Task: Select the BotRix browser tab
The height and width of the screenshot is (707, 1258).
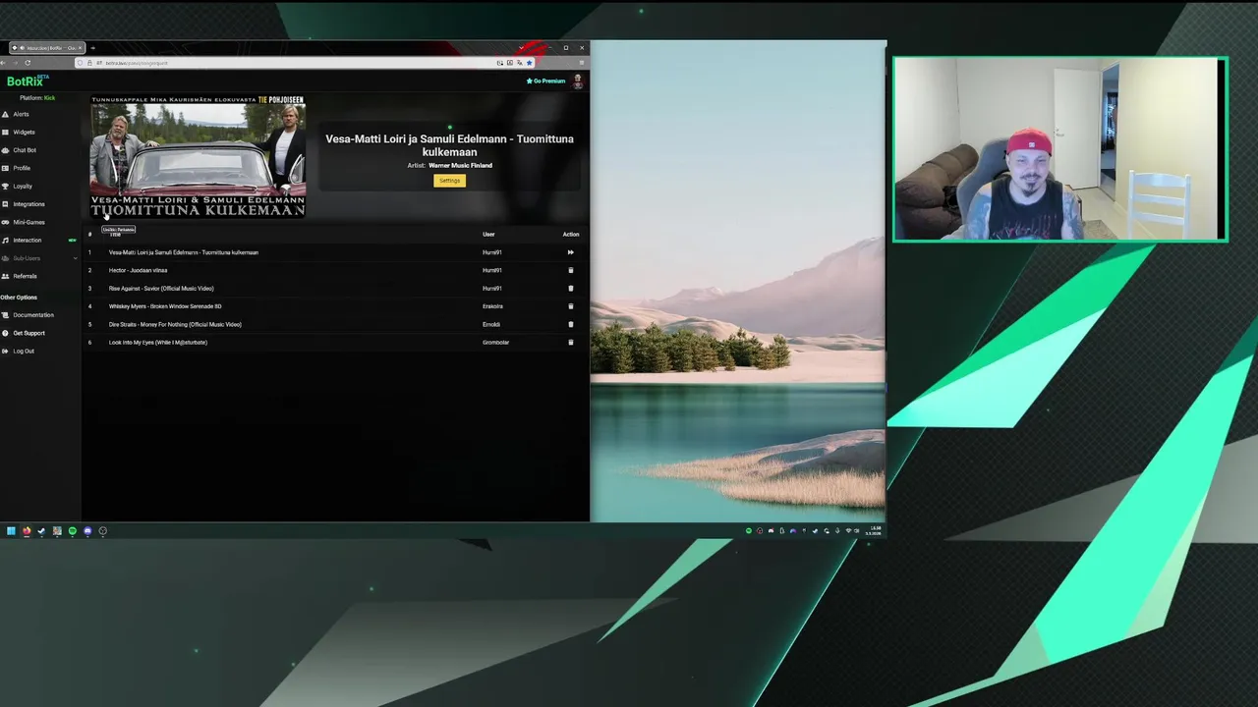Action: click(x=47, y=47)
